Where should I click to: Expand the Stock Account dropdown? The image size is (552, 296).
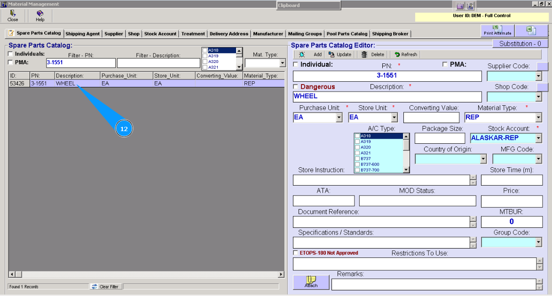[538, 138]
